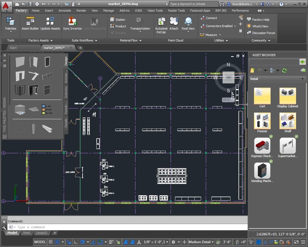
Task: Toggle the MODEL space button
Action: click(x=40, y=242)
